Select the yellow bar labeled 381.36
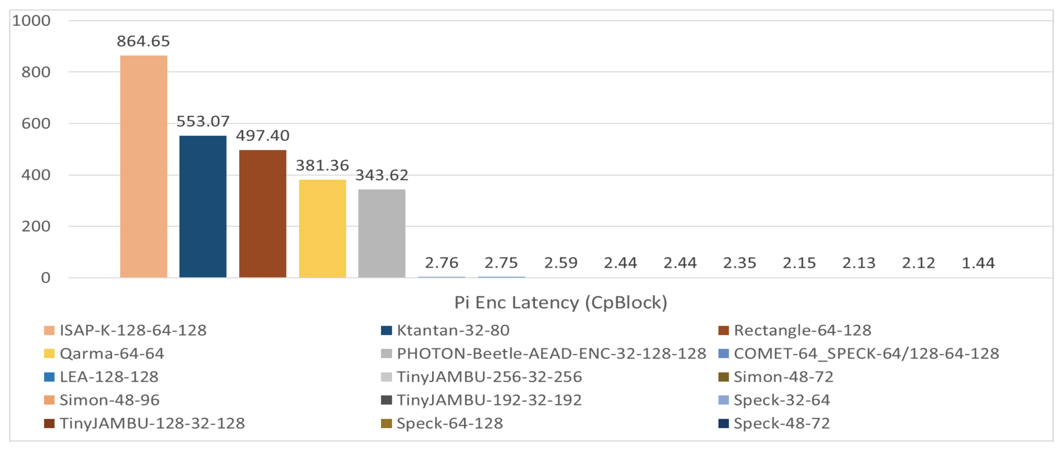Image resolution: width=1063 pixels, height=452 pixels. 322,228
